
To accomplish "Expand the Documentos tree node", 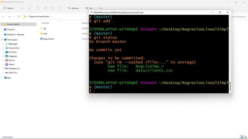I will [x=3, y=48].
